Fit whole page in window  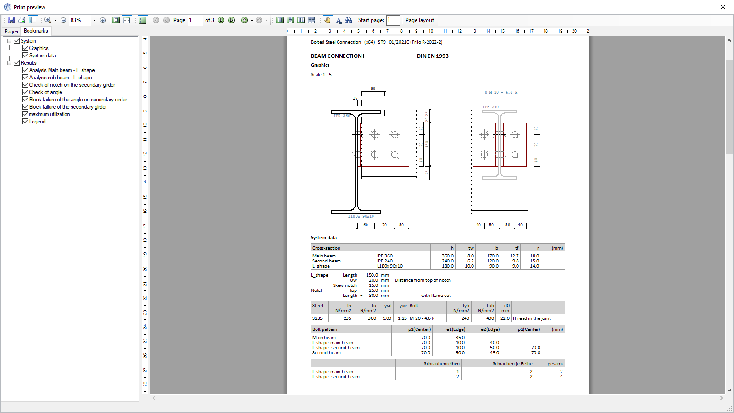click(x=116, y=20)
